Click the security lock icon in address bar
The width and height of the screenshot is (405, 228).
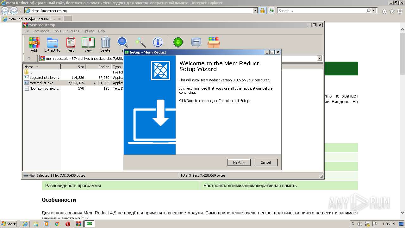[262, 11]
